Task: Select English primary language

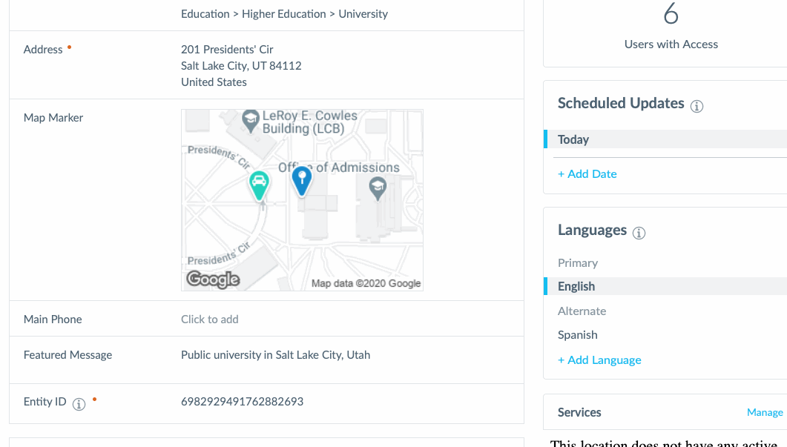Action: pyautogui.click(x=576, y=286)
